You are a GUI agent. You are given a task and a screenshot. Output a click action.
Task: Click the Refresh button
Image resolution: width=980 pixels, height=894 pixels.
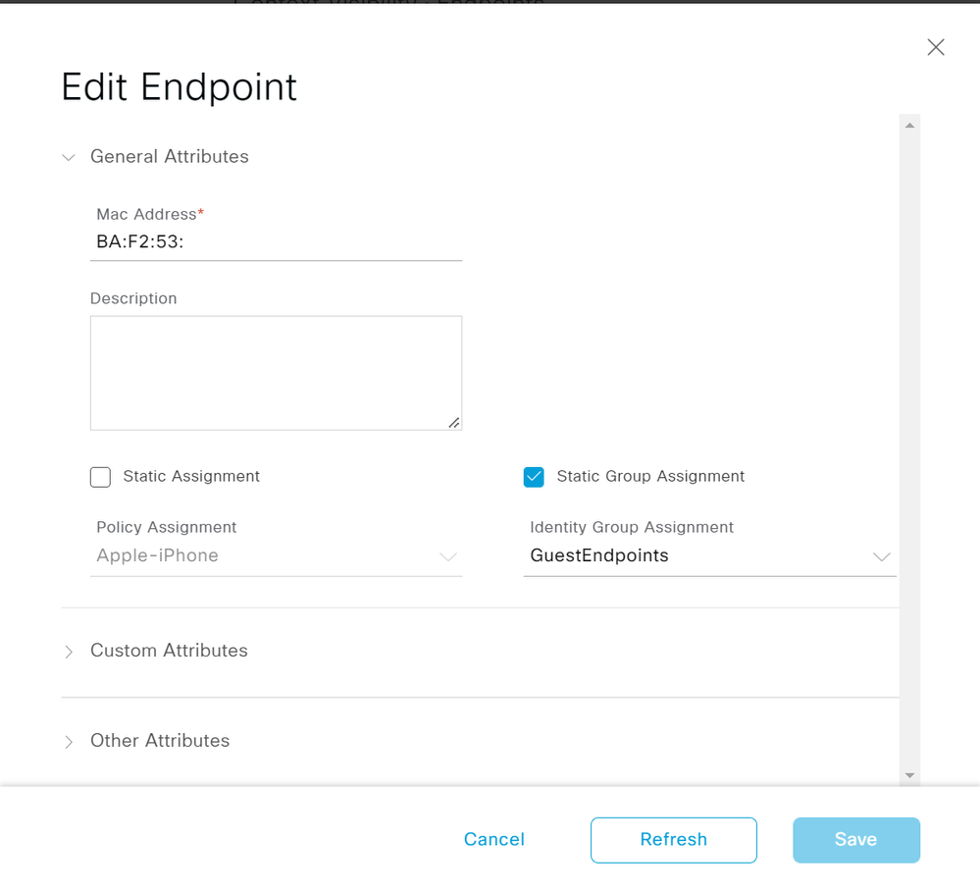[674, 840]
